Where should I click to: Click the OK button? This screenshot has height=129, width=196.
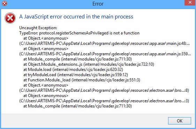coord(179,121)
